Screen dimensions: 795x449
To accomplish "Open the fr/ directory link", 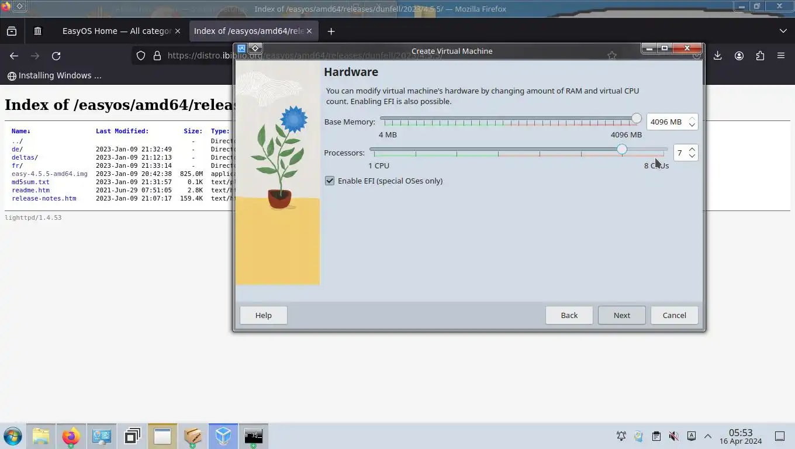I will (17, 165).
